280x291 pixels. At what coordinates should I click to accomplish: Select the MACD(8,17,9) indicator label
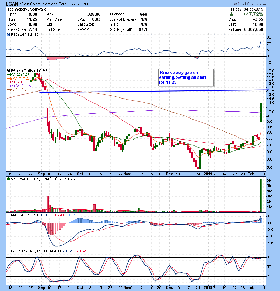point(24,215)
